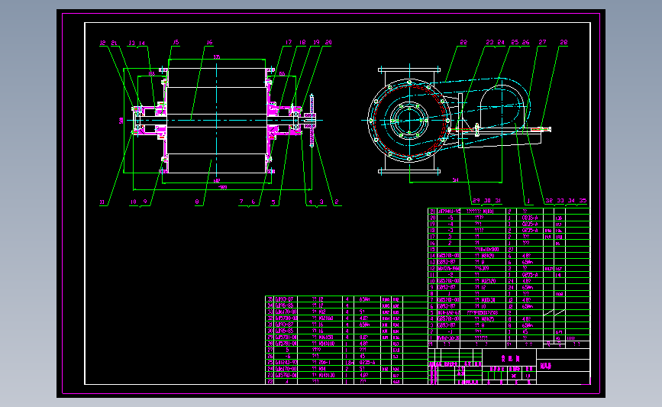Viewport: 662px width, 407px height.
Task: Select balloon label 30 below the end view
Action: [487, 201]
